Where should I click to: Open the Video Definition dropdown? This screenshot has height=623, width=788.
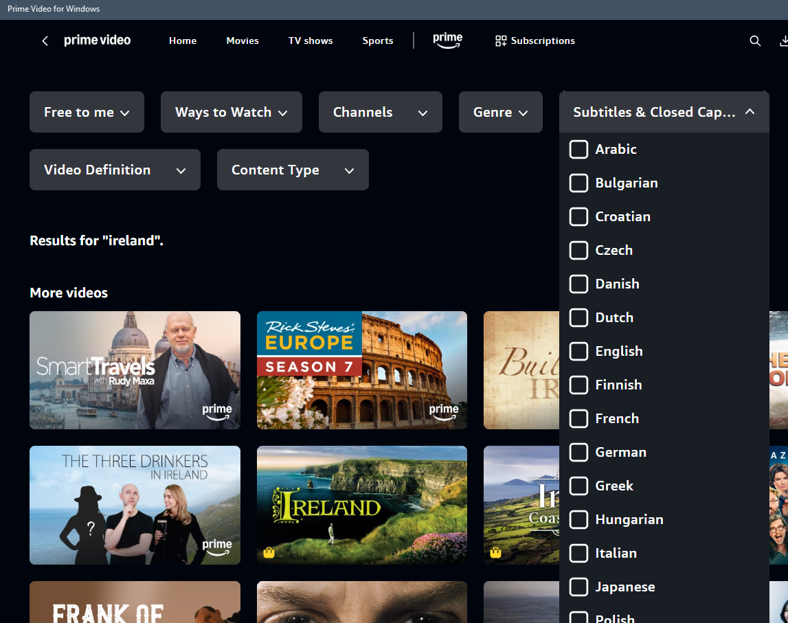(x=115, y=170)
